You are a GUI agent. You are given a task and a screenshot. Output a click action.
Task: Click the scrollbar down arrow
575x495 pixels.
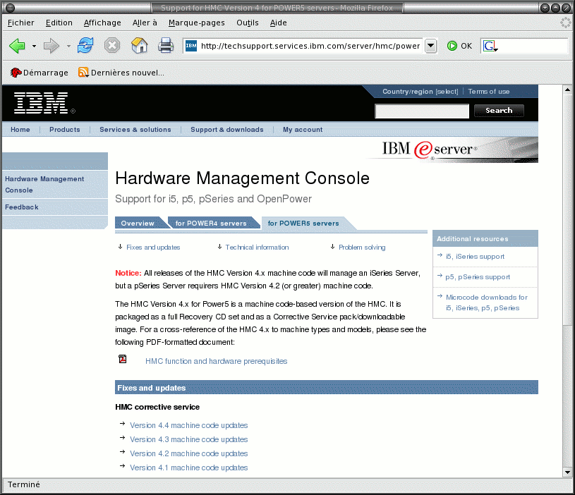tap(567, 472)
